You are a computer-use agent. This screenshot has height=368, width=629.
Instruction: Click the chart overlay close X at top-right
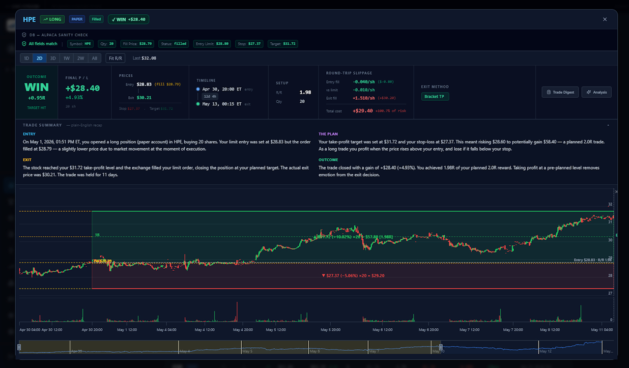pos(617,192)
